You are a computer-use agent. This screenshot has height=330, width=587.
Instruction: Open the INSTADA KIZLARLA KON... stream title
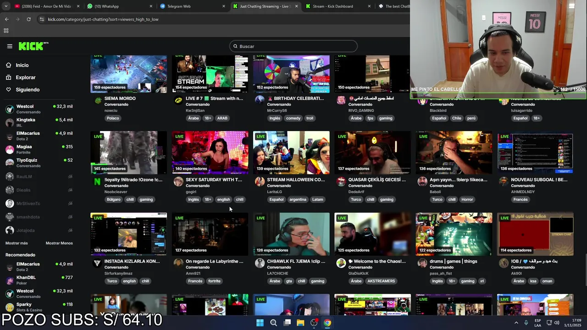click(x=132, y=261)
